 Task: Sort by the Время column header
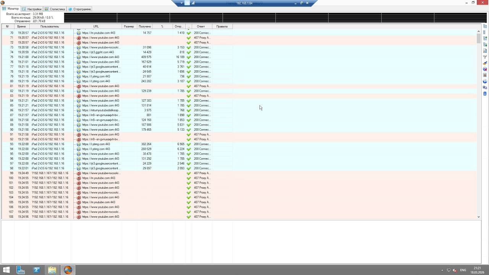click(x=21, y=26)
